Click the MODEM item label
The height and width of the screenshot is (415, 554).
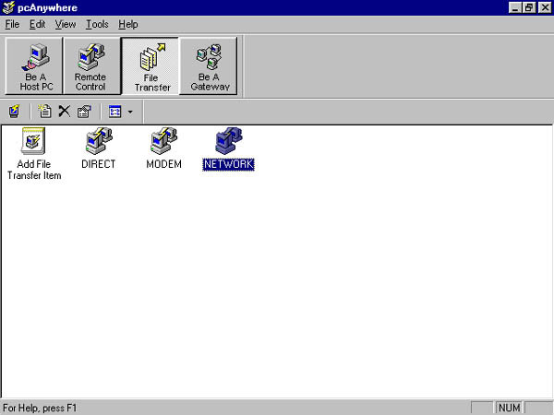(x=163, y=164)
